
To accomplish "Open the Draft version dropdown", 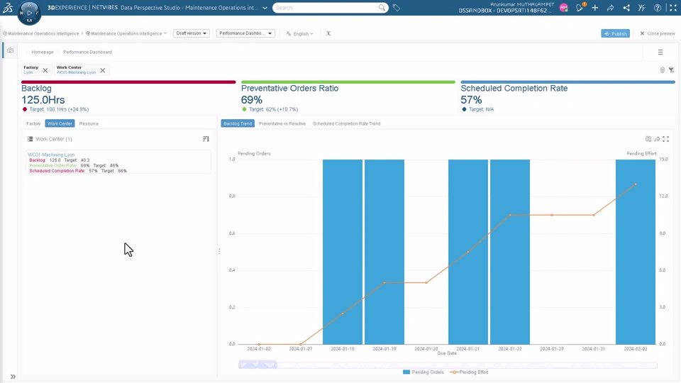I will (192, 33).
